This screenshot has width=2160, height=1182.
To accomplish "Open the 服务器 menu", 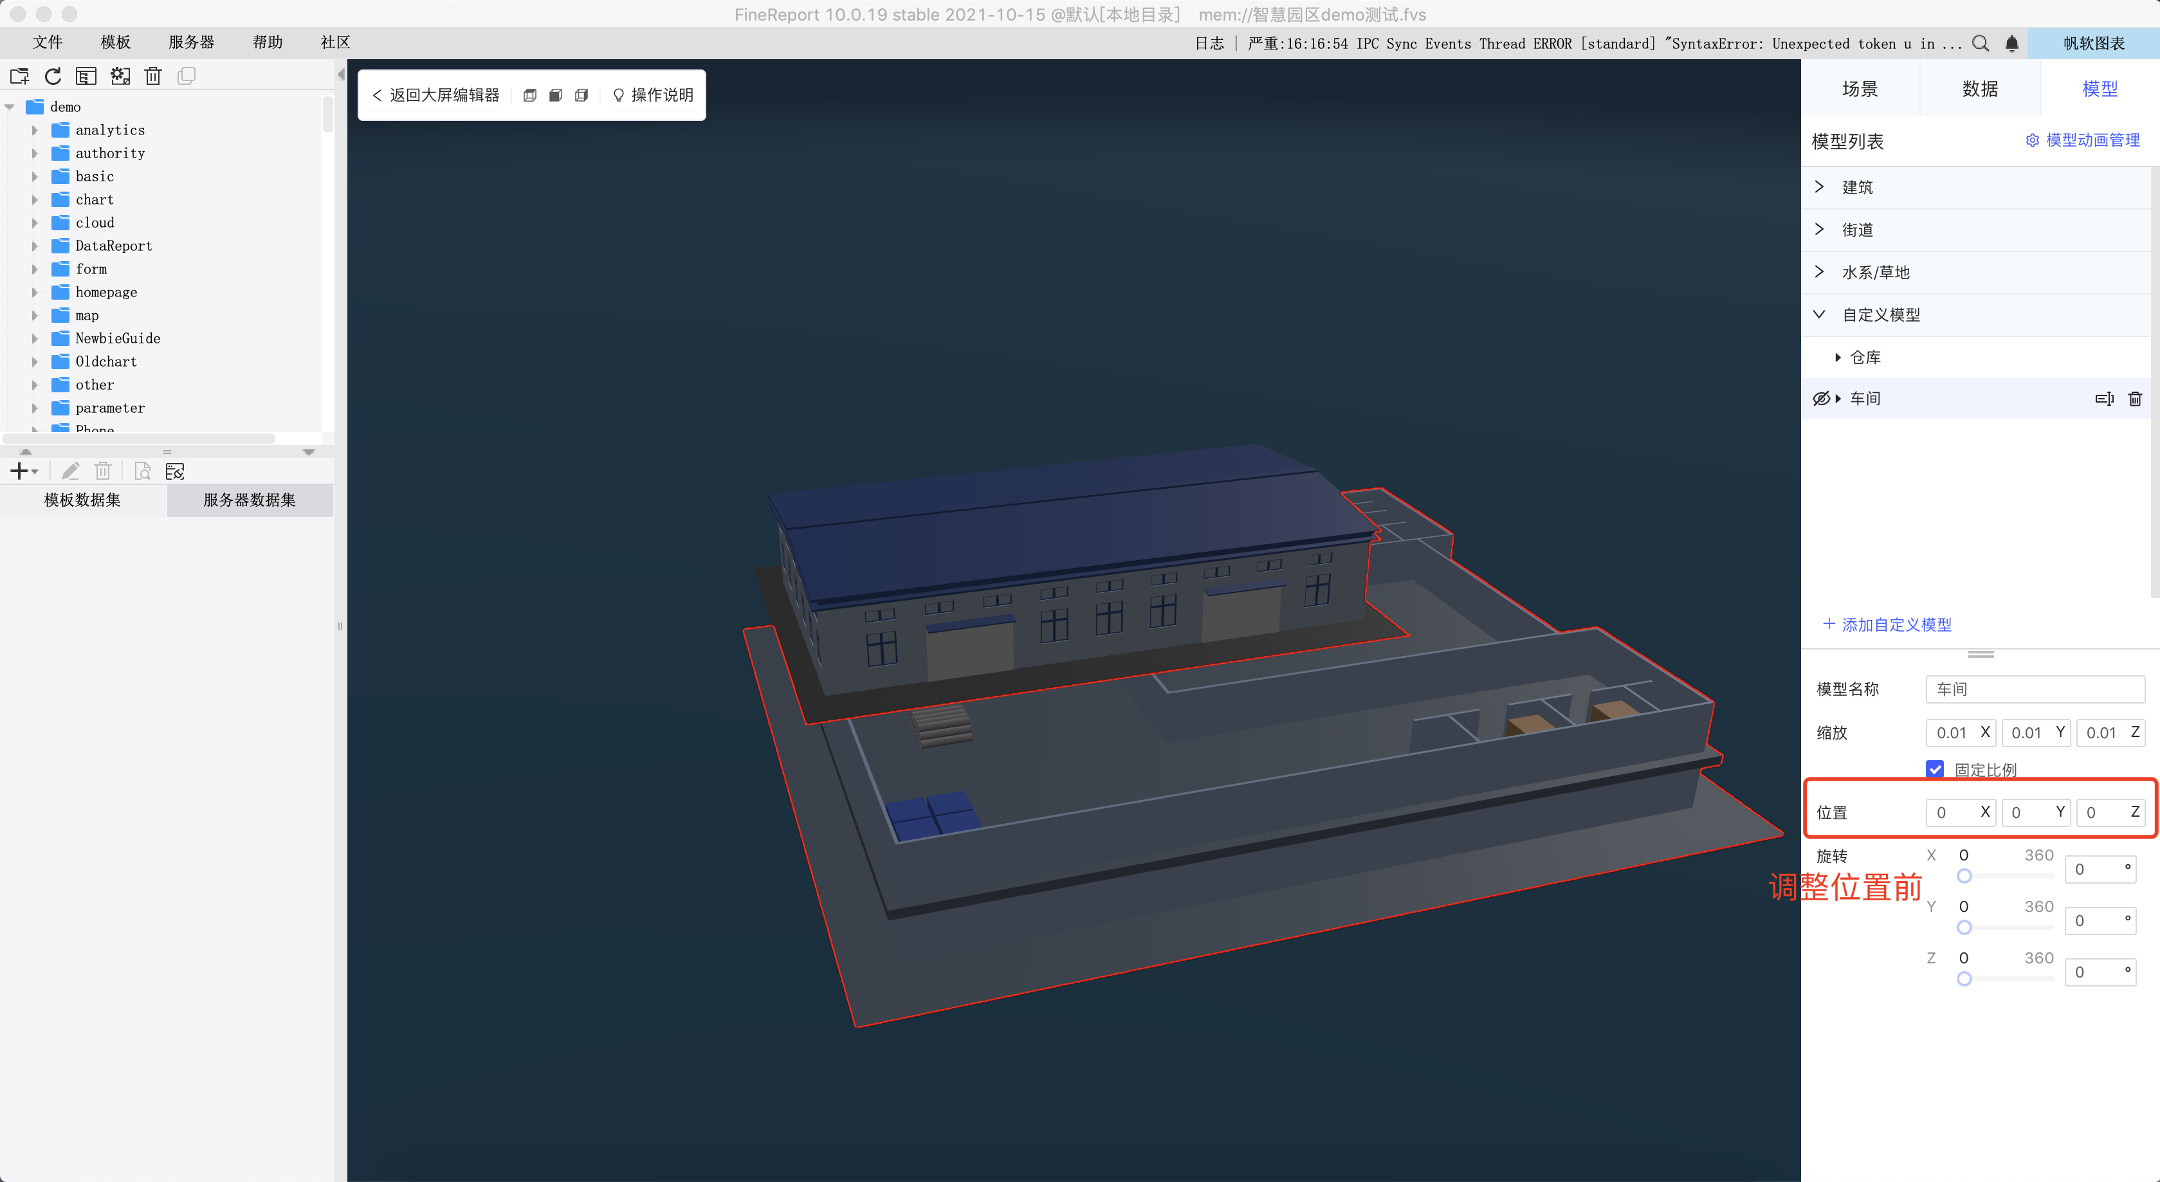I will (191, 42).
